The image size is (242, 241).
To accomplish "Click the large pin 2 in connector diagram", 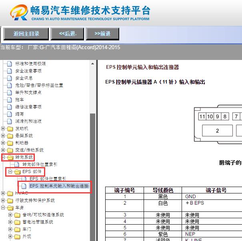I will tap(217, 131).
